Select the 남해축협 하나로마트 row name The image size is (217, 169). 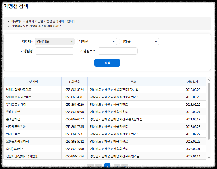[19, 97]
